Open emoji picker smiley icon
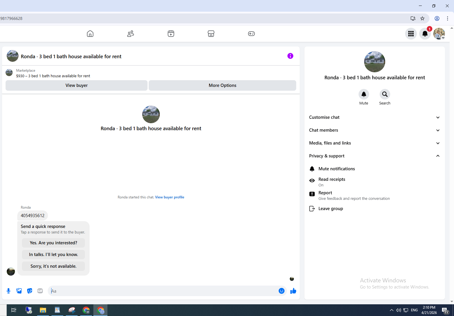 point(282,291)
